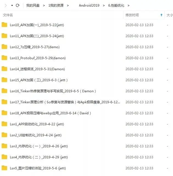Open the Lsn16_Tinker热修复原理与手写实现 folder
Screen dimensions: 173x176
click(x=53, y=91)
